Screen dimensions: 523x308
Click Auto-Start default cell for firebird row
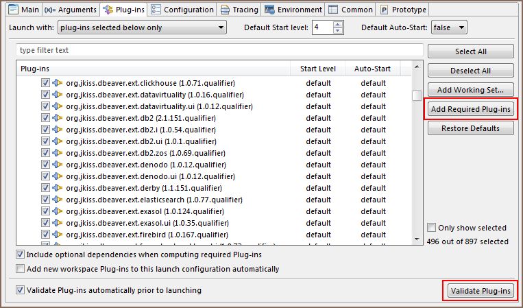pos(373,235)
